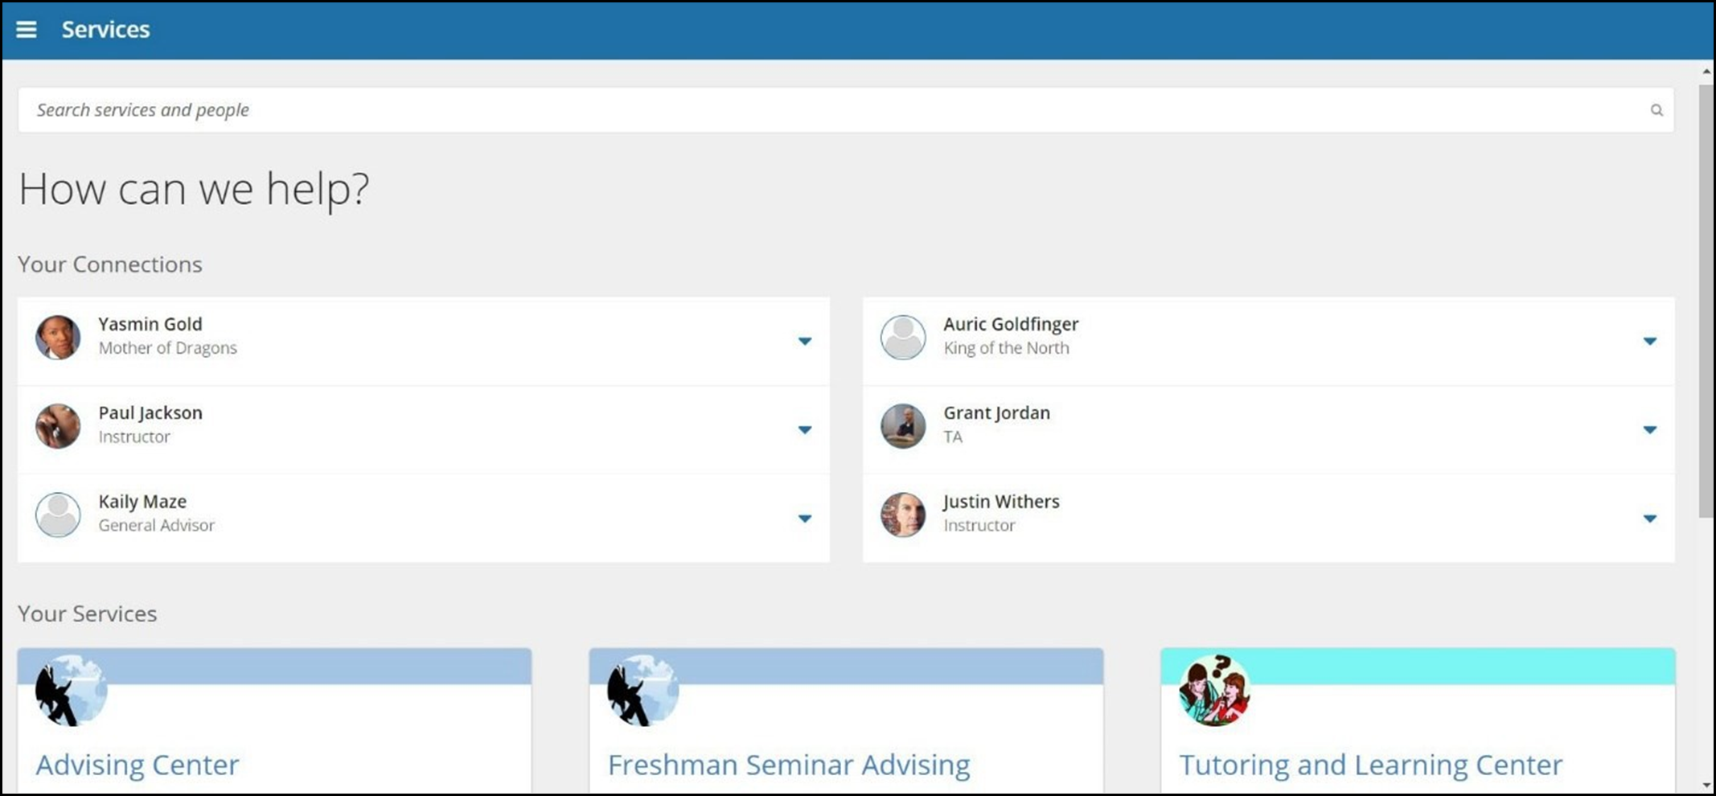Click Grant Jordan's profile photo

903,425
